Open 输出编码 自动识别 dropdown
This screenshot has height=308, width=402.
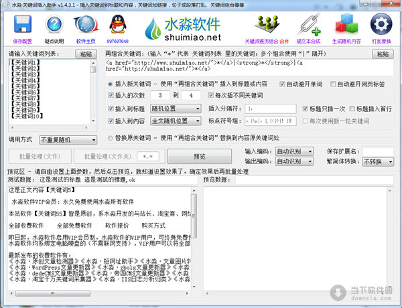click(294, 161)
